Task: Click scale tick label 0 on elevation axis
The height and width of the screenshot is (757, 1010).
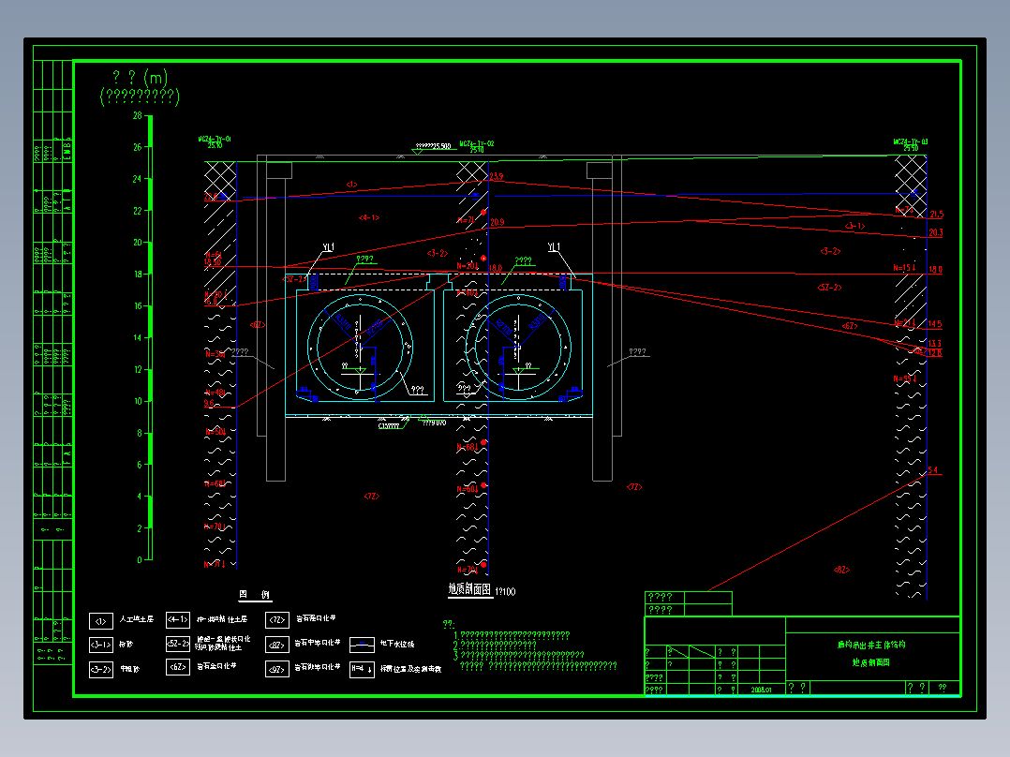Action: click(x=139, y=560)
